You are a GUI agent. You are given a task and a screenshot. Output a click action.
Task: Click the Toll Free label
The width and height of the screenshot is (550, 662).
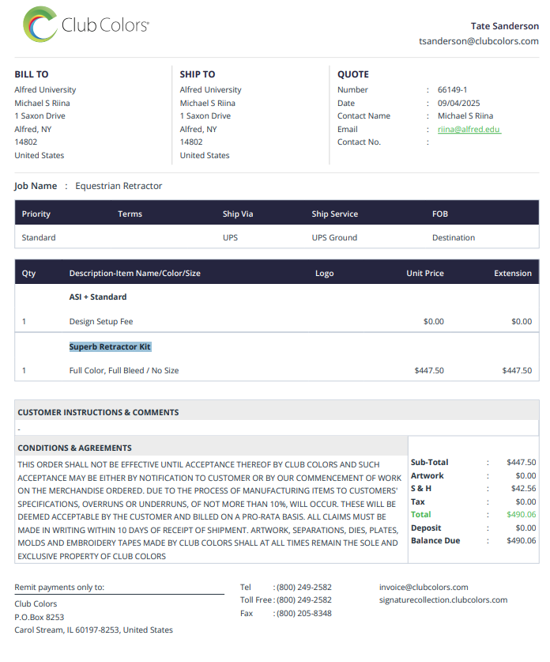[255, 600]
